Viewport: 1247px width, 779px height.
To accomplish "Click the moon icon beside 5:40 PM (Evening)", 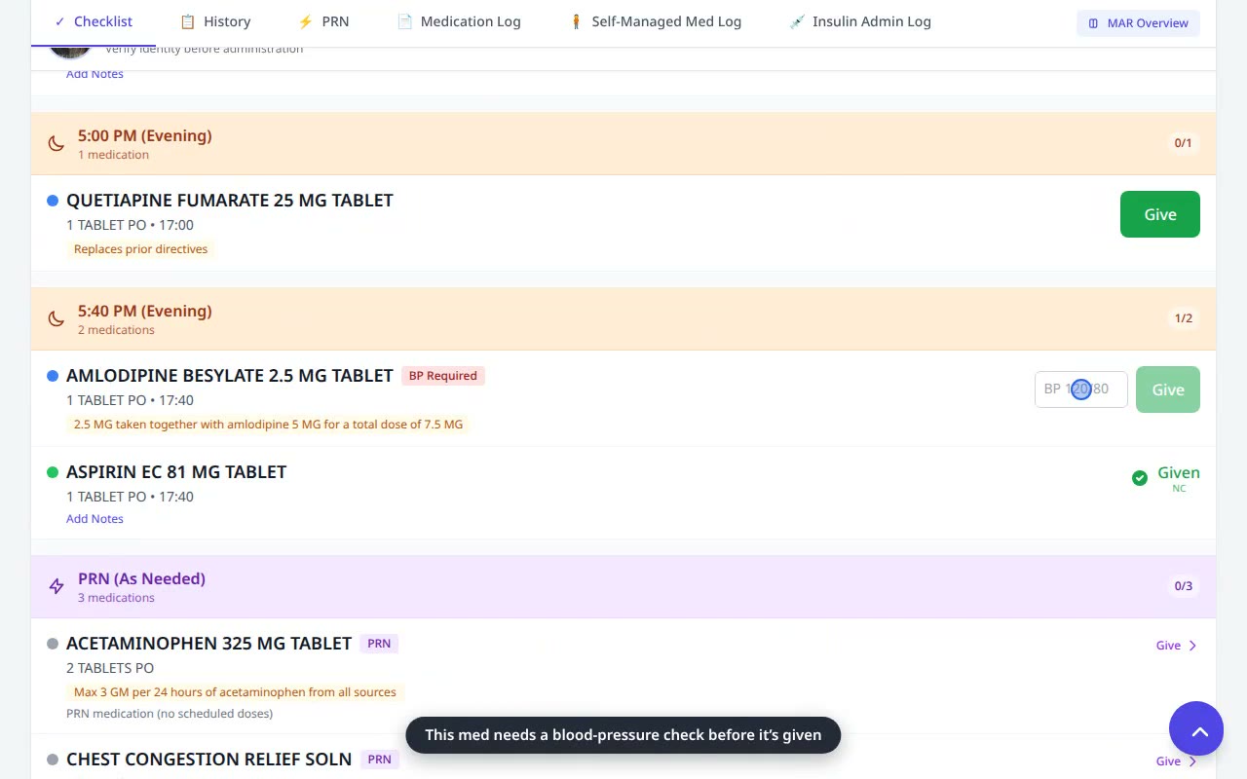I will (x=57, y=318).
